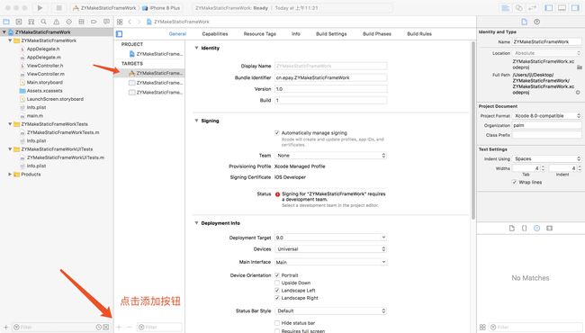Switch to the Build Settings tab
The height and width of the screenshot is (333, 585).
coord(331,34)
